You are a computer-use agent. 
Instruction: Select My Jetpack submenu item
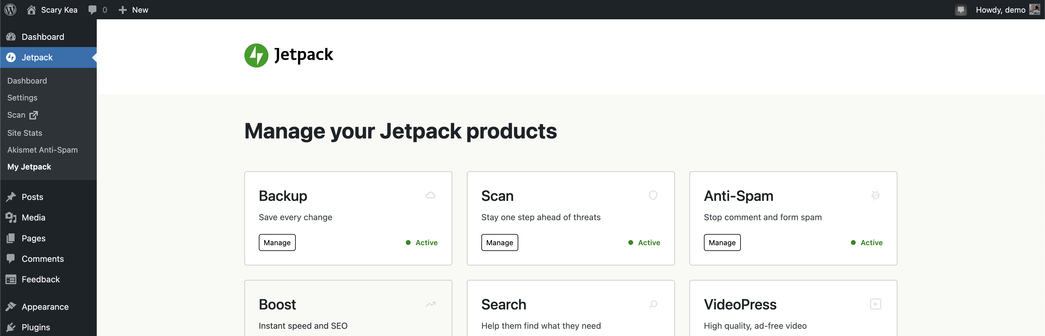[29, 167]
